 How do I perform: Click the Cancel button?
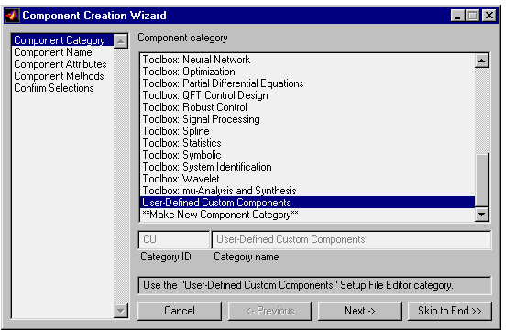[180, 311]
